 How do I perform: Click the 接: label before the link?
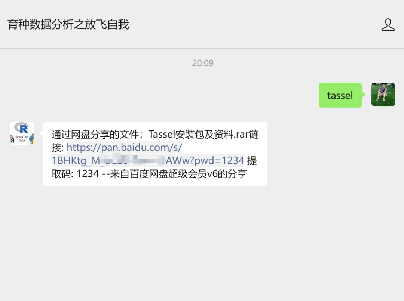(58, 148)
